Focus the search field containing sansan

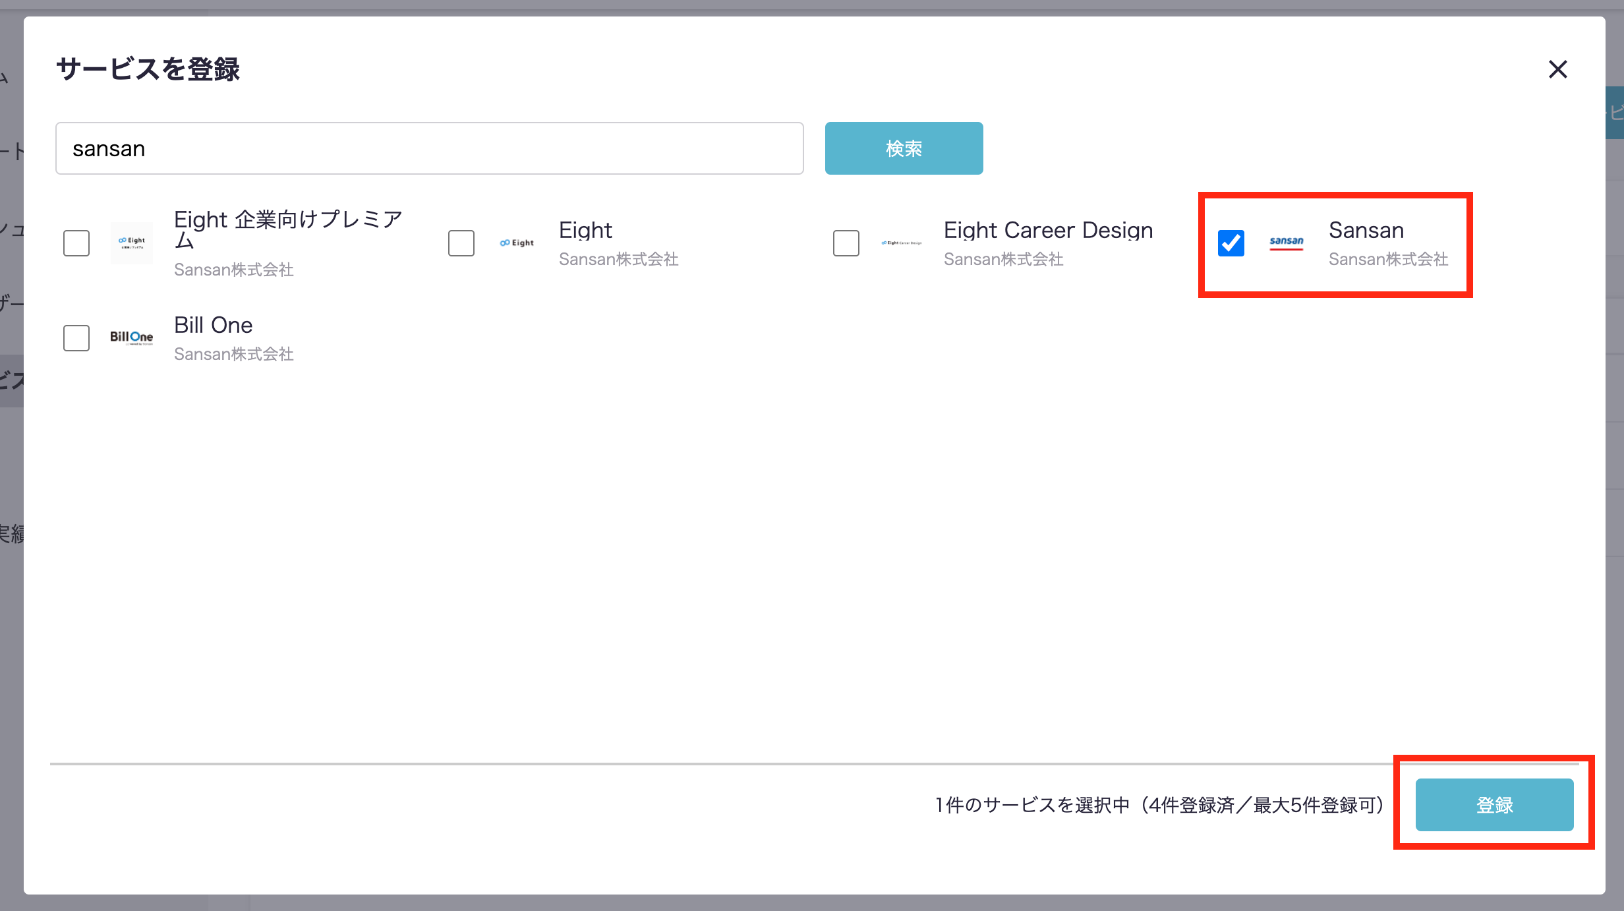pos(429,148)
